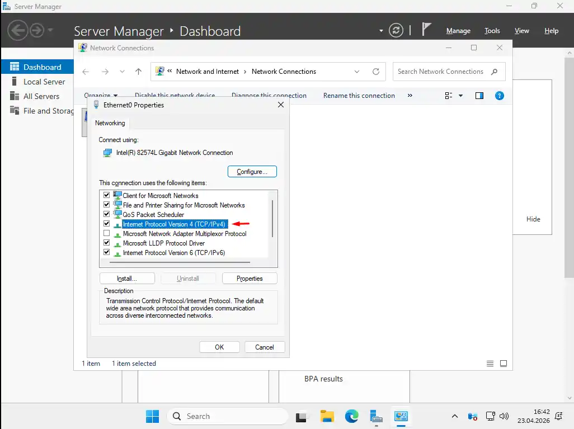Open Task View on the taskbar

tap(301, 417)
